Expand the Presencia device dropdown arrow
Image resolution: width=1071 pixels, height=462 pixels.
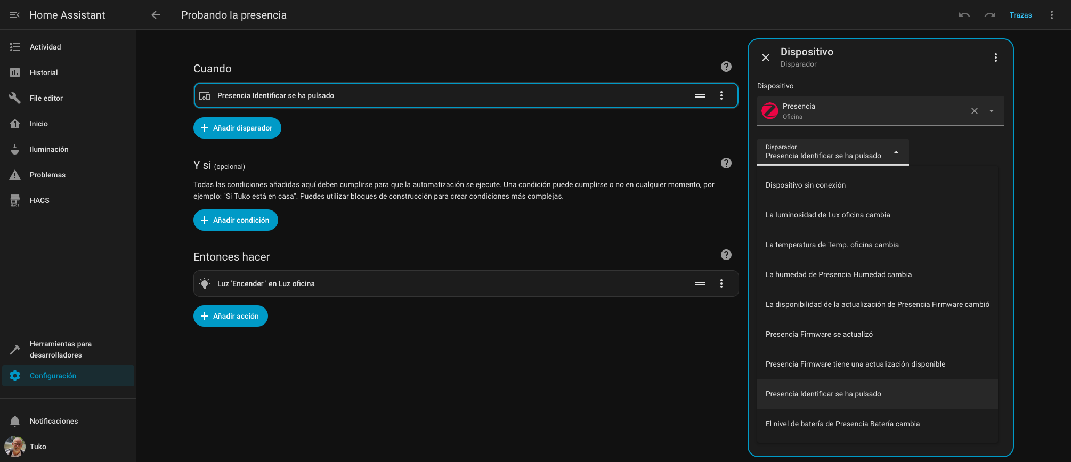pyautogui.click(x=992, y=111)
